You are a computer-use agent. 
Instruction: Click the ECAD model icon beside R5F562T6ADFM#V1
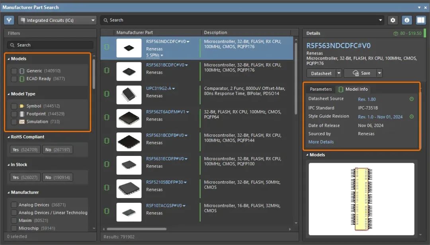[x=107, y=117]
